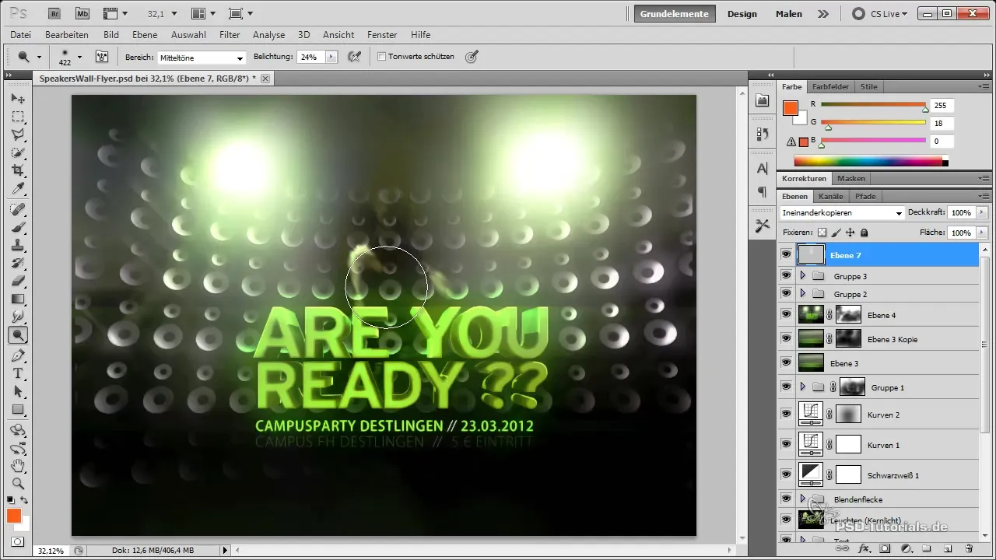
Task: Hide the Ebene 4 layer
Action: (x=786, y=314)
